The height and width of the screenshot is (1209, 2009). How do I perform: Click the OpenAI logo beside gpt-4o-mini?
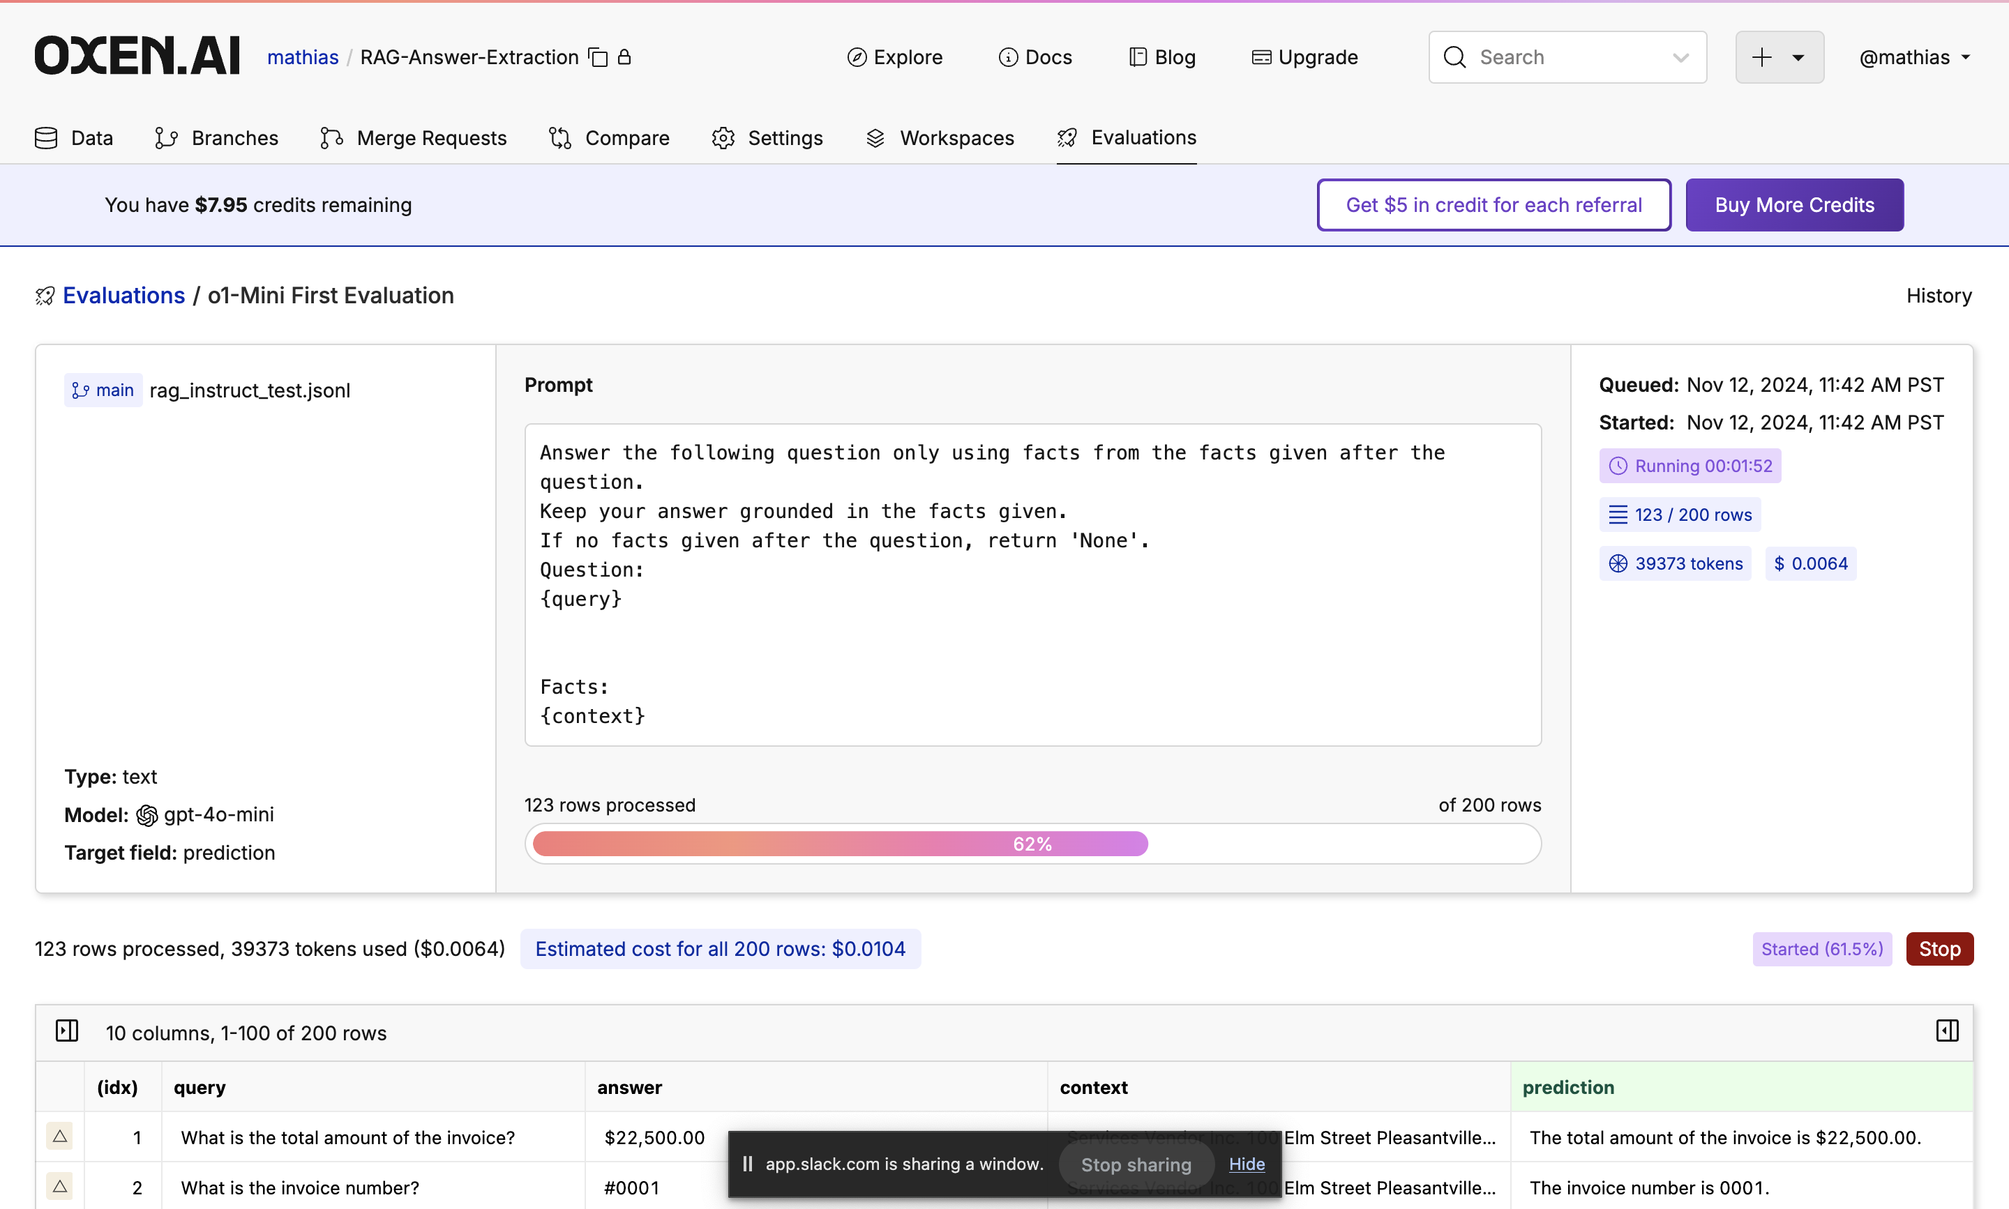click(149, 814)
